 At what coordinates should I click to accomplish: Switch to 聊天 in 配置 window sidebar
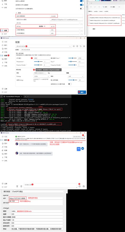[4, 45]
